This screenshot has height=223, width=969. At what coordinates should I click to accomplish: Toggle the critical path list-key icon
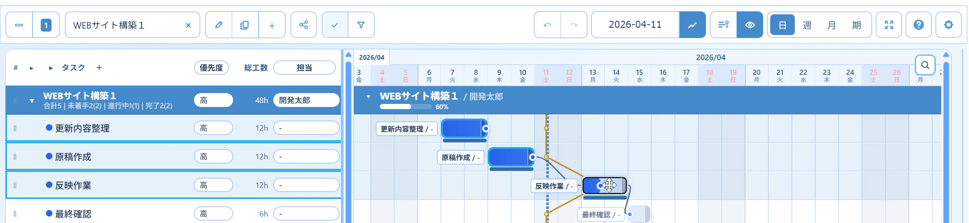tap(723, 25)
